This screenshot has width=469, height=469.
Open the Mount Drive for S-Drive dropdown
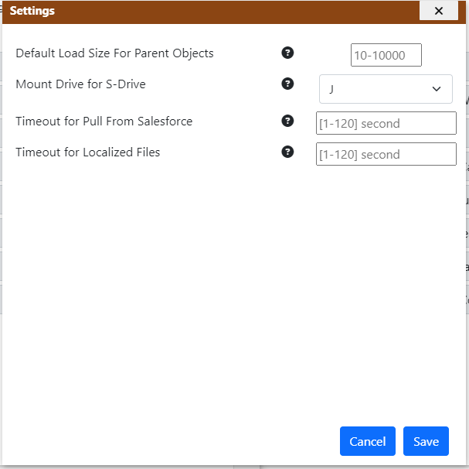coord(386,89)
